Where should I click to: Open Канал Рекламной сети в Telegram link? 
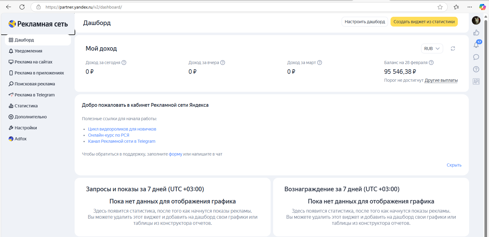pyautogui.click(x=122, y=141)
